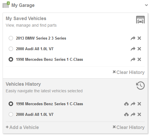Select the 1998 Mercedes Benz radio in Saved Vehicles
The image size is (151, 137).
click(11, 59)
